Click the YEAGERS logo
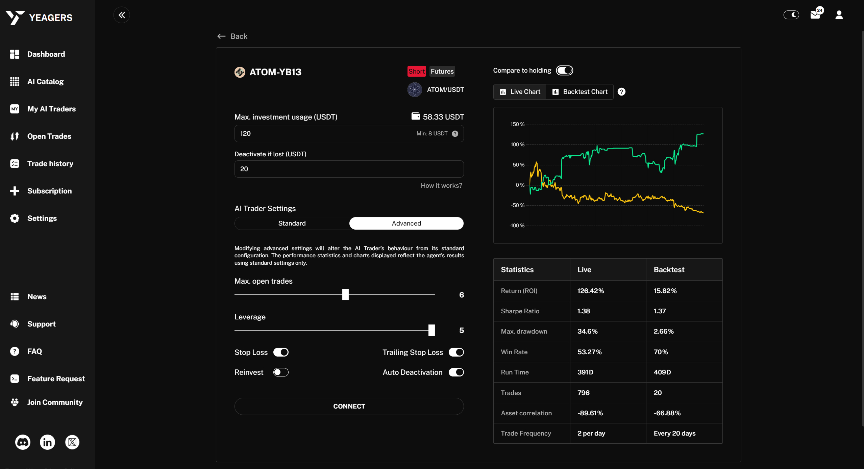 39,17
